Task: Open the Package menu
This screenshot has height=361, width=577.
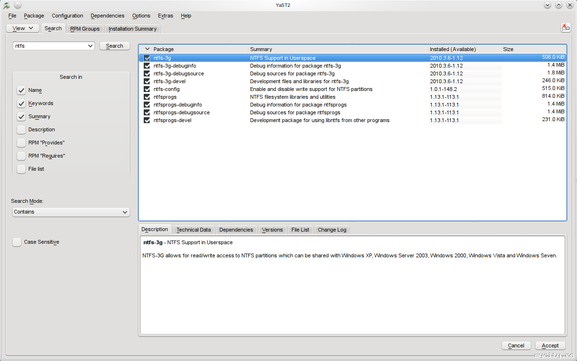Action: point(34,16)
